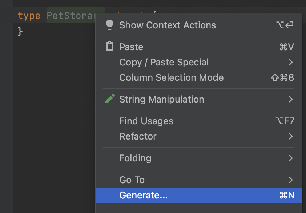Viewport: 306px width, 213px height.
Task: Click the clipboard Paste icon
Action: click(109, 47)
